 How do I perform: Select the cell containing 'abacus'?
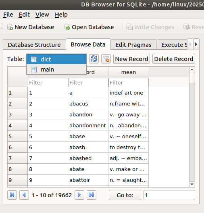point(88,103)
